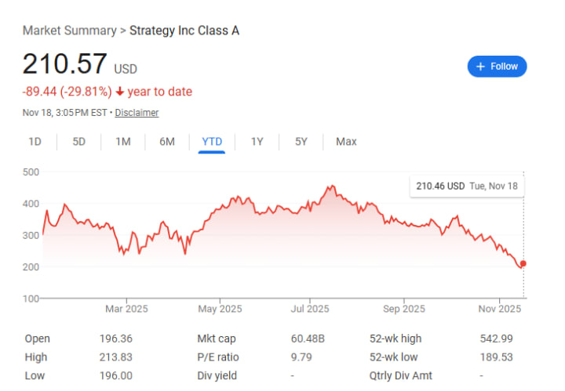Screen dimensions: 565x391
Task: Click the red endpoint dot on chart
Action: (523, 264)
